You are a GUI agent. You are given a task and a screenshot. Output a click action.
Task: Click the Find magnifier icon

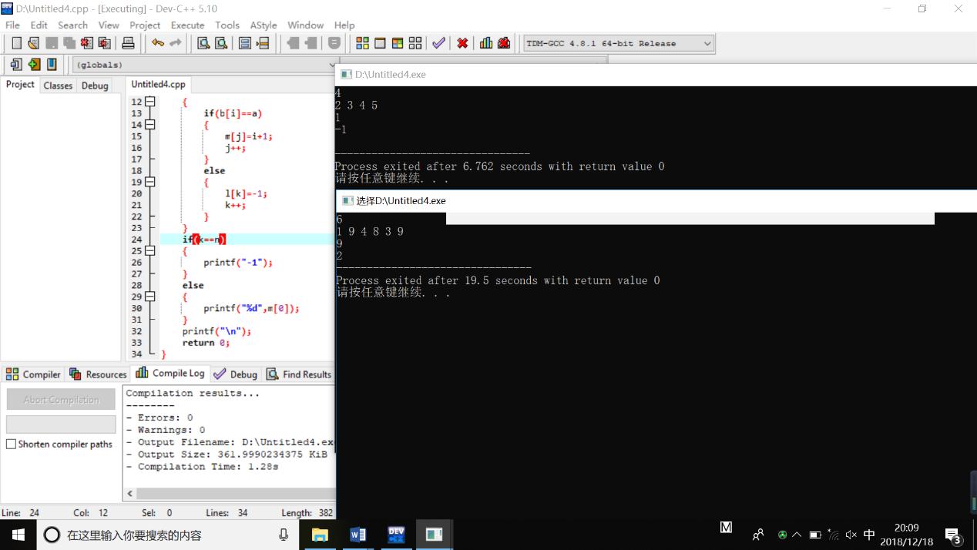(x=203, y=43)
